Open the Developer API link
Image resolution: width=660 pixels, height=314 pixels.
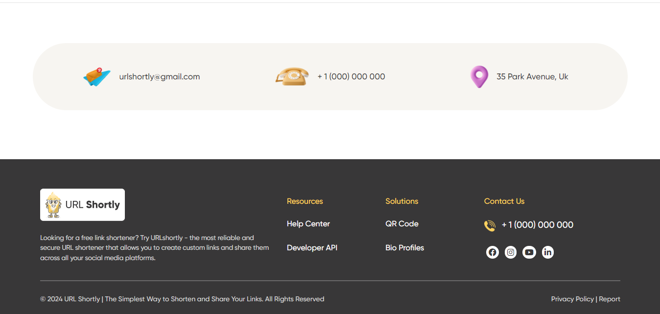pyautogui.click(x=312, y=248)
